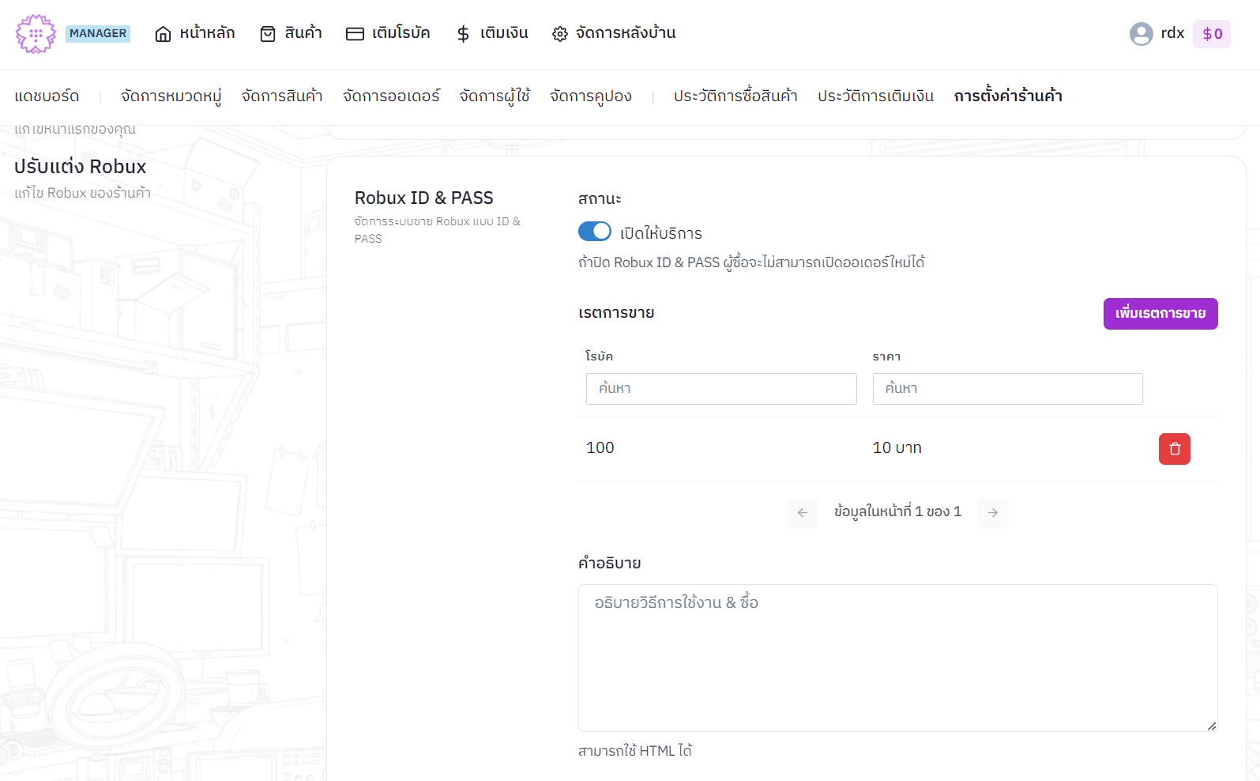Open เติมเงิน top-up money page
The width and height of the screenshot is (1260, 781).
[492, 33]
